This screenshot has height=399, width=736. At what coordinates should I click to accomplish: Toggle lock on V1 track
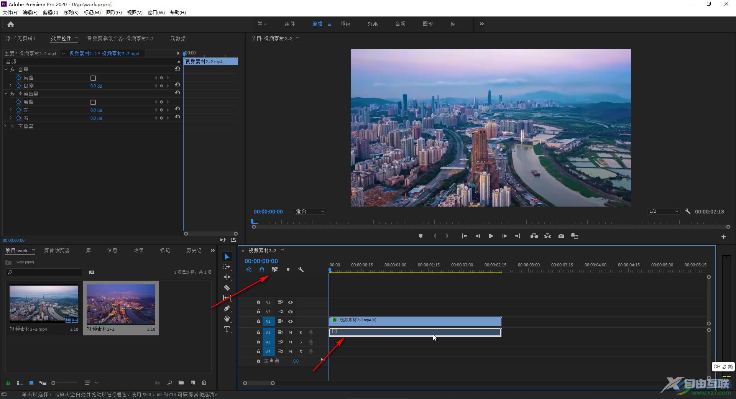click(259, 321)
